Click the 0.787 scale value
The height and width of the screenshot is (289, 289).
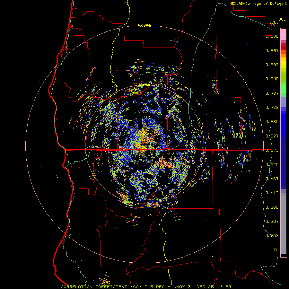click(272, 93)
